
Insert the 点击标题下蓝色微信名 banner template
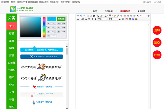tap(42, 50)
